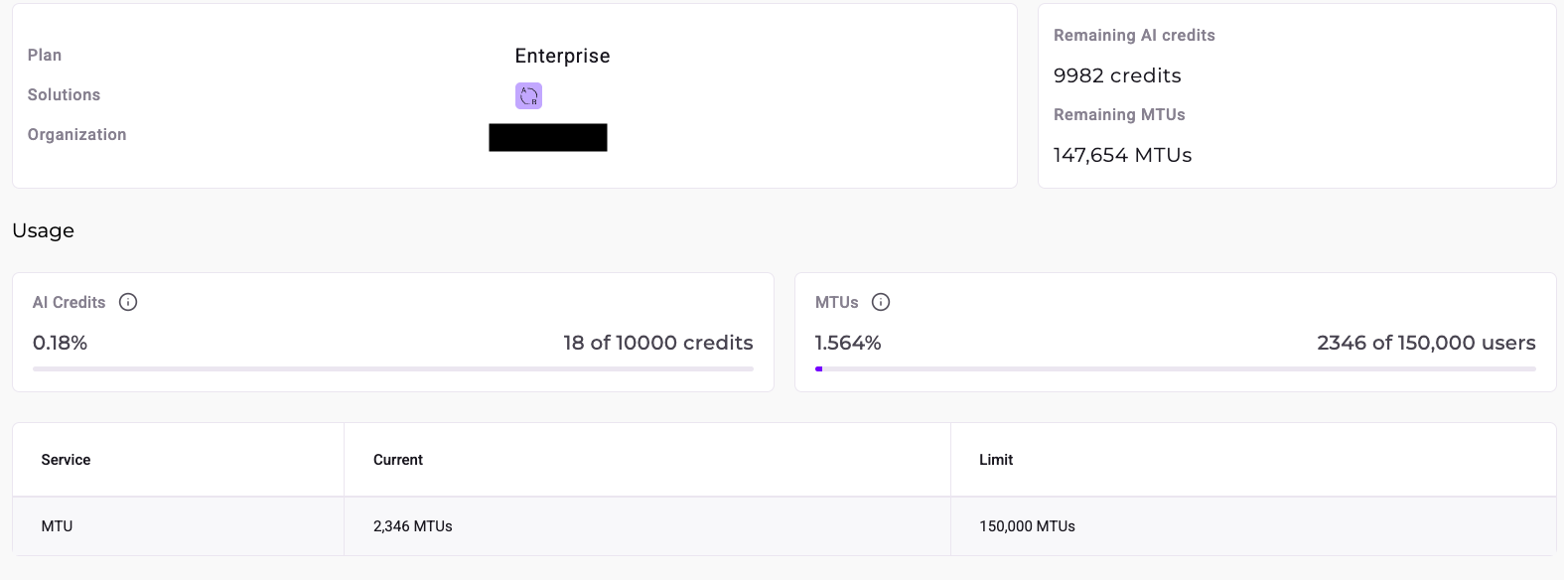Click the 147,654 MTUs remaining value
The height and width of the screenshot is (580, 1564).
1122,155
